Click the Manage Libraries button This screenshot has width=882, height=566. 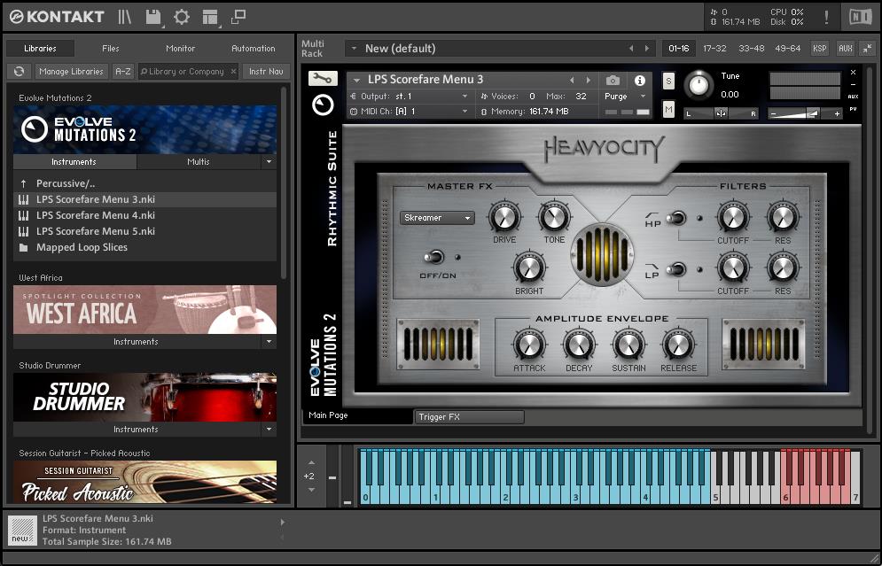point(72,72)
